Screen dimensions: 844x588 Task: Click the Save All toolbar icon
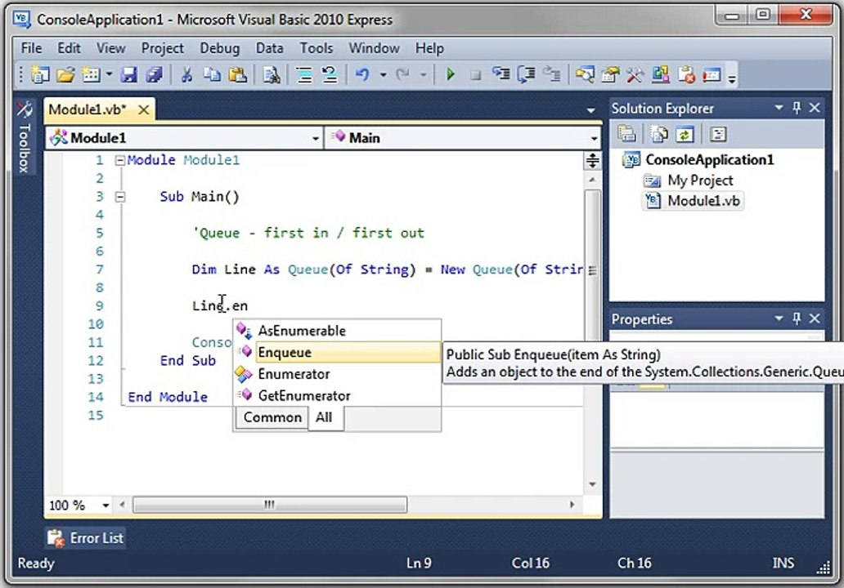pyautogui.click(x=155, y=74)
